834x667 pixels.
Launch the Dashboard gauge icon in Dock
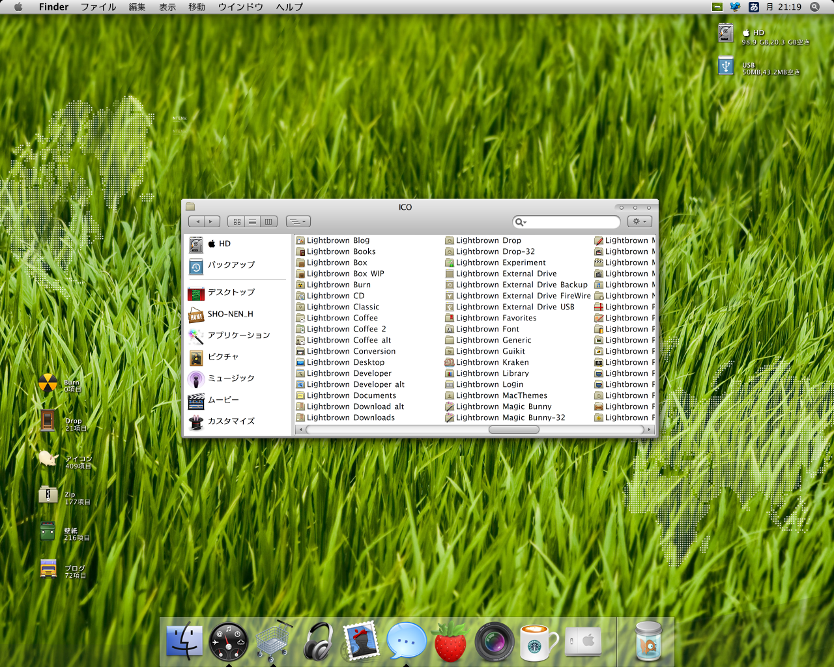(229, 641)
